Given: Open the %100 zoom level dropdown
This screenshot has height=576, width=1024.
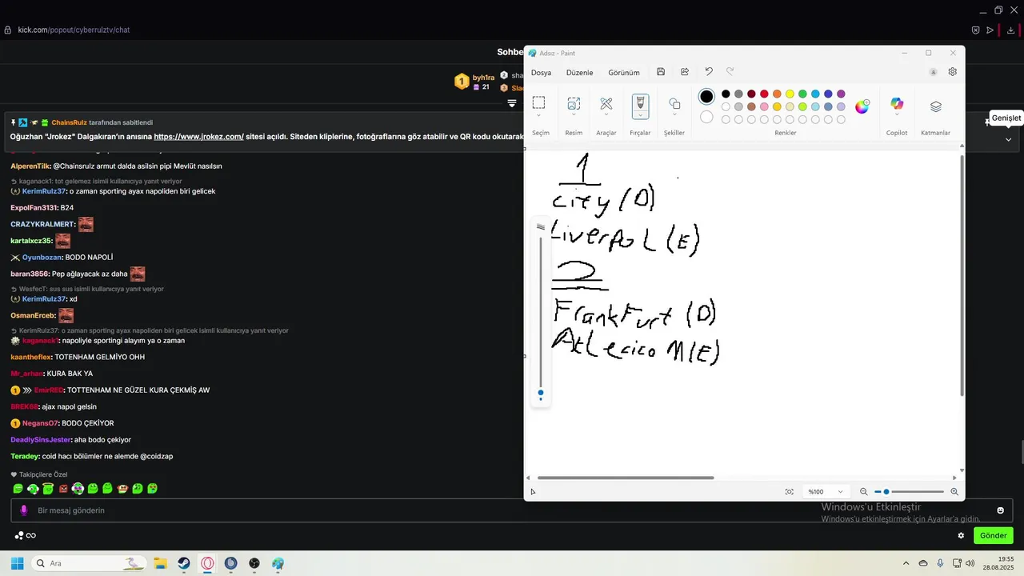Looking at the screenshot, I should pyautogui.click(x=826, y=492).
